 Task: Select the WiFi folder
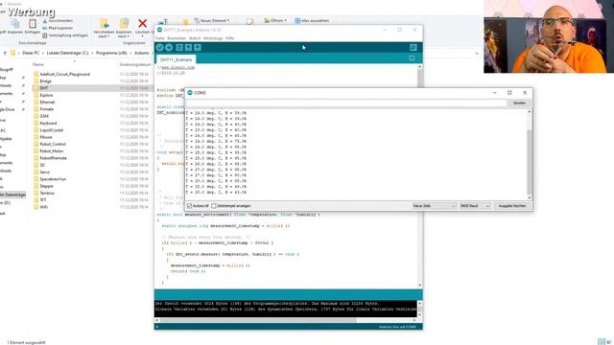click(x=43, y=207)
